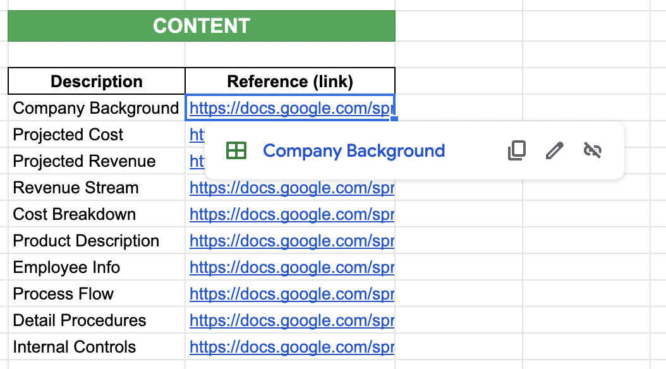
Task: Click the green CONTENT title cell
Action: click(x=201, y=26)
